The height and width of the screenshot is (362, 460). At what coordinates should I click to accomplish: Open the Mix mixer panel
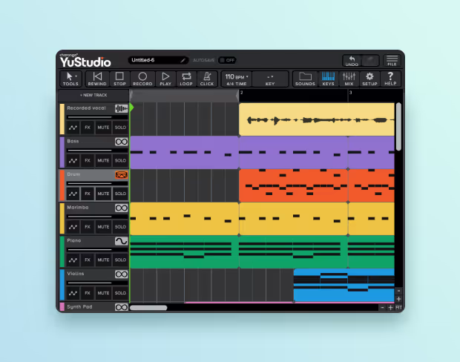click(349, 79)
